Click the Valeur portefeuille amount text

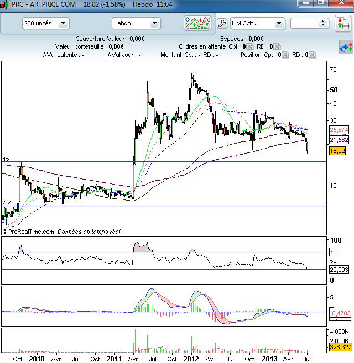coord(116,46)
